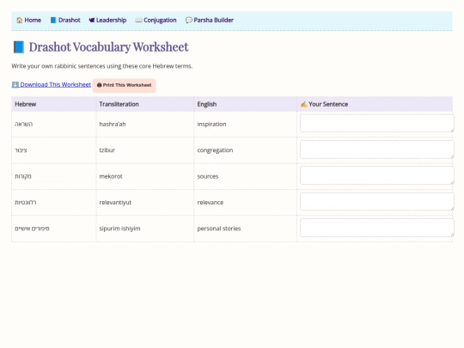Click the download arrow icon before the worksheet link
Screen dimensions: 464x348
pos(15,84)
